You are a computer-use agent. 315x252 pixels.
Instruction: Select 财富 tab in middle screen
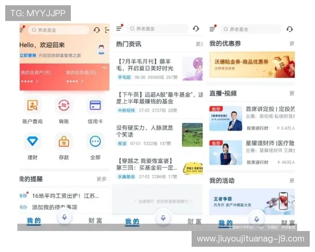coord(194,222)
